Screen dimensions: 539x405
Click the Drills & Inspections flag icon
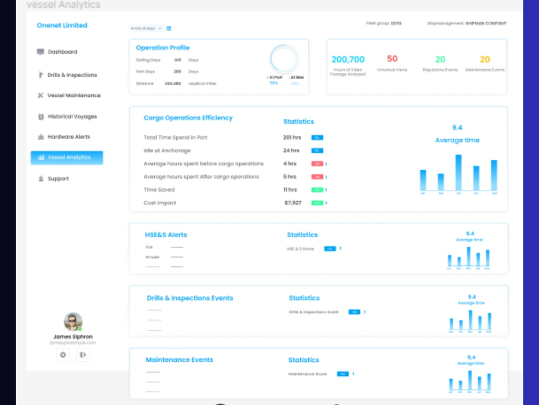coord(40,74)
